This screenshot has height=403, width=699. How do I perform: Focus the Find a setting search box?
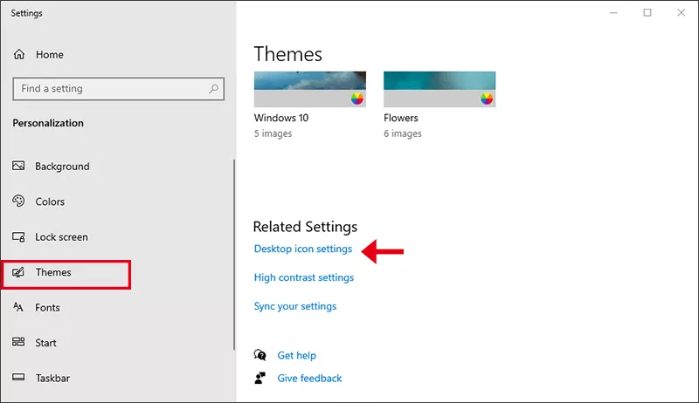pyautogui.click(x=109, y=89)
